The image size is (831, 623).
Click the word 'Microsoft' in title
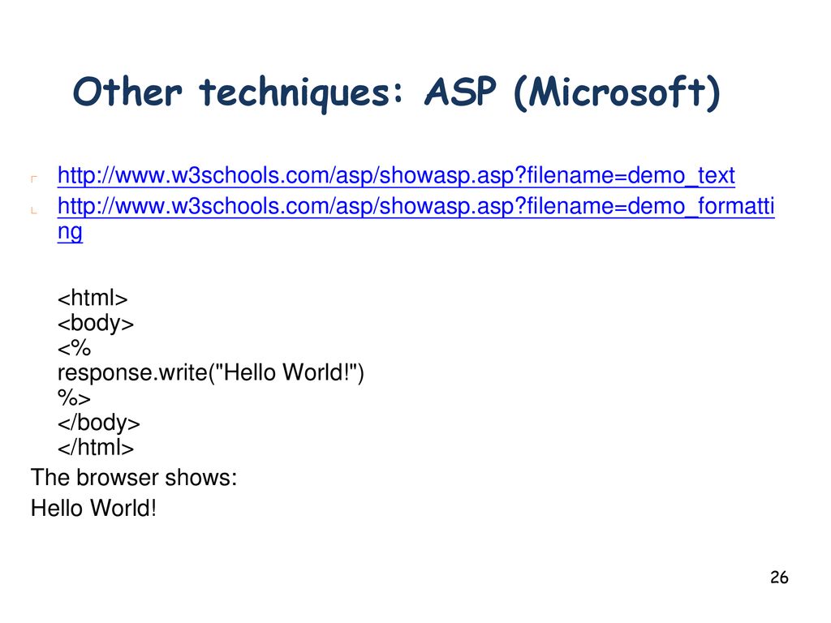tap(617, 92)
